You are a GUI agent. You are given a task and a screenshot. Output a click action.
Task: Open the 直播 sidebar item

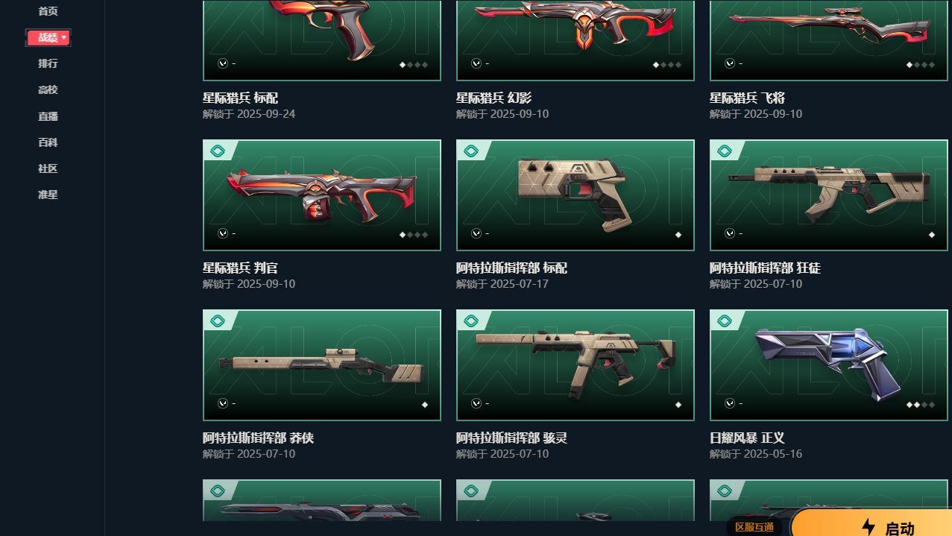pyautogui.click(x=48, y=116)
